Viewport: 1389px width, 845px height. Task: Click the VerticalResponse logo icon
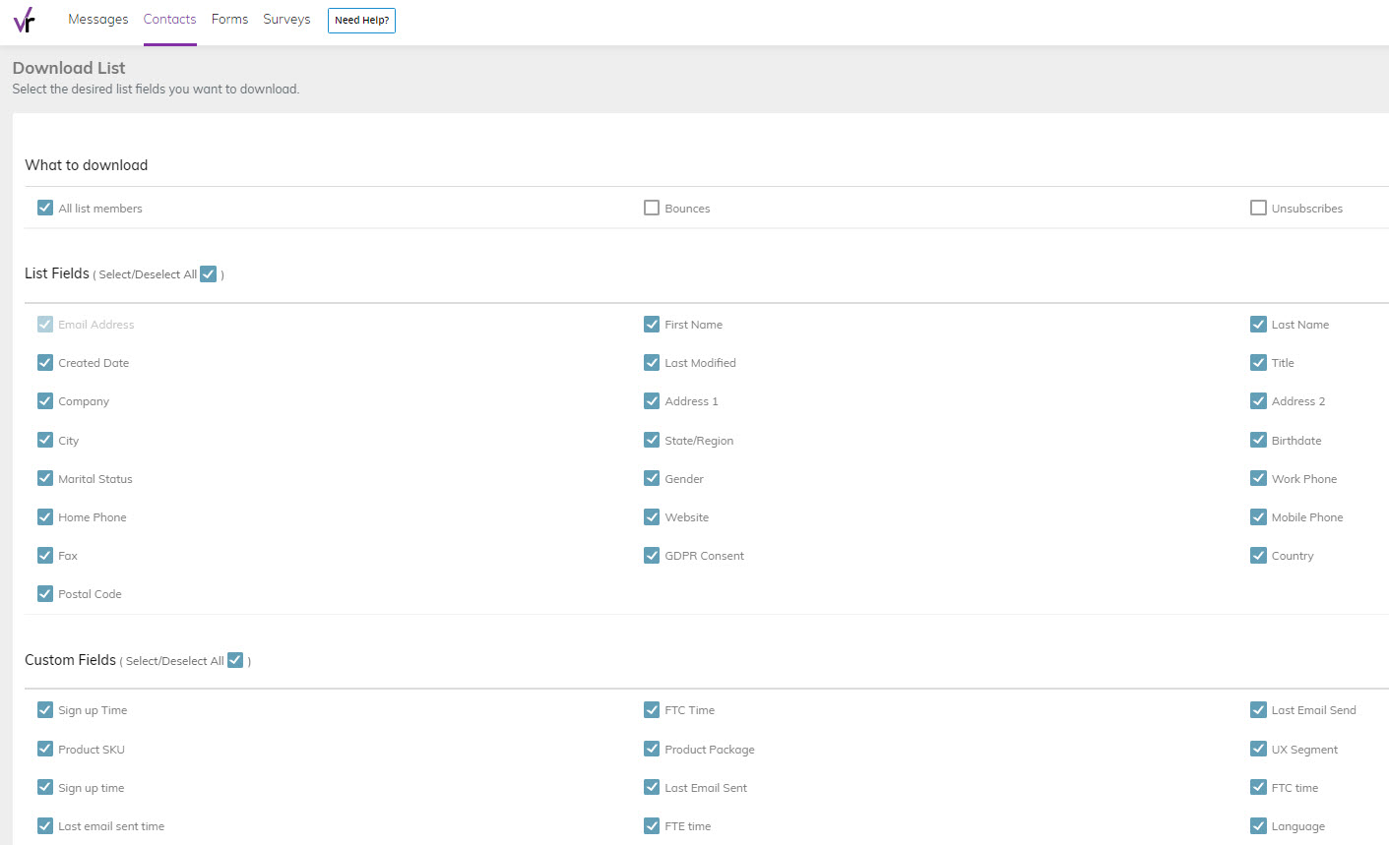tap(24, 20)
